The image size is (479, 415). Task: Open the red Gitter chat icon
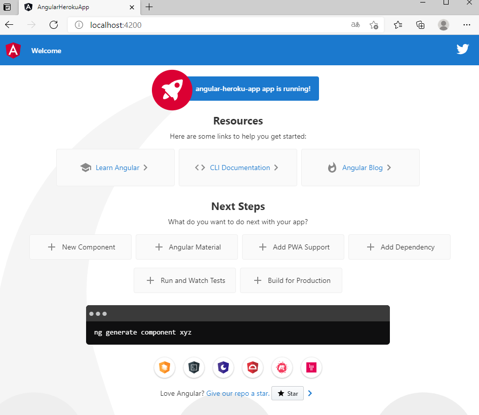point(311,367)
